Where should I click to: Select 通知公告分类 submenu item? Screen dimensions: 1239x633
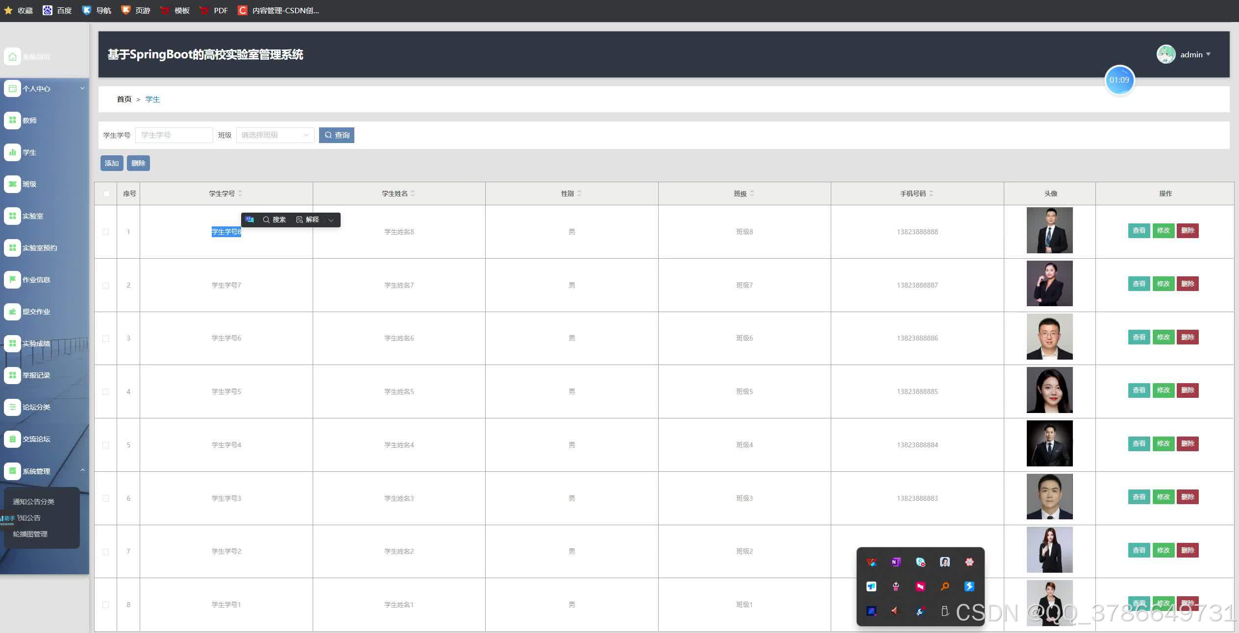(x=33, y=502)
